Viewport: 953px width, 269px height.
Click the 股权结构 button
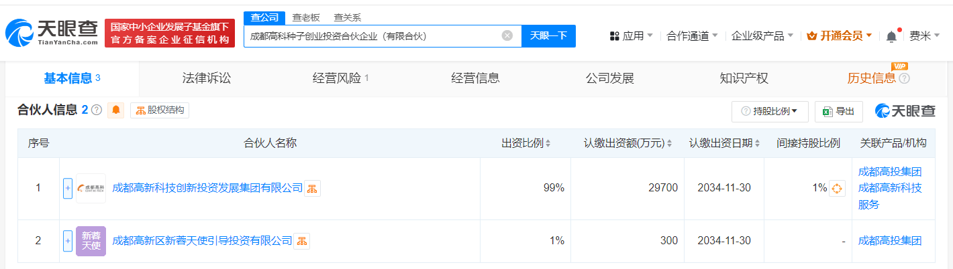click(160, 110)
